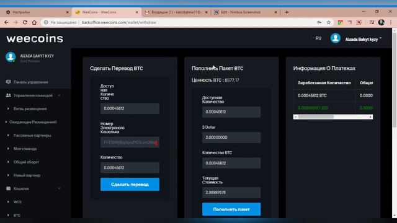Viewport: 397px width, 223px height.
Task: Select the WeeCoins tab
Action: [x=106, y=12]
